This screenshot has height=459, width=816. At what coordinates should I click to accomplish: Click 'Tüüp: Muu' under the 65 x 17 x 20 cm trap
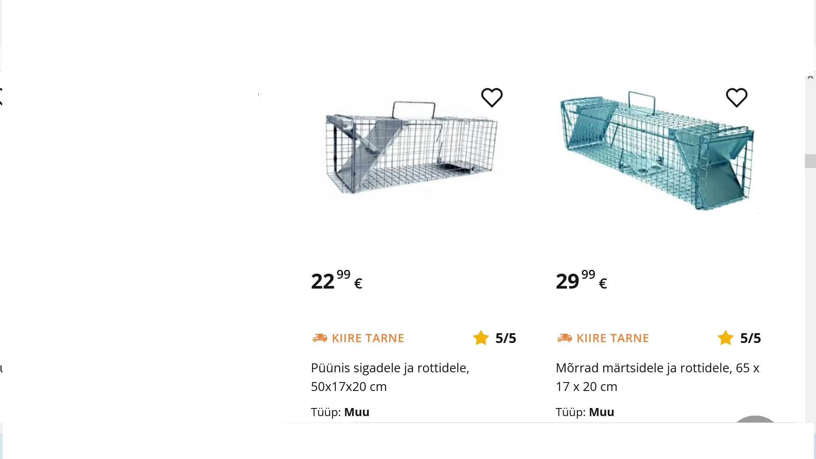tap(585, 412)
